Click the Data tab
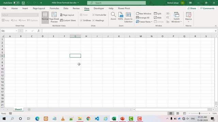 coord(66,8)
